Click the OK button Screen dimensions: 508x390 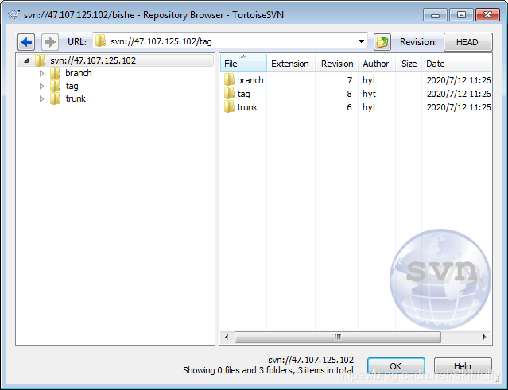(396, 366)
